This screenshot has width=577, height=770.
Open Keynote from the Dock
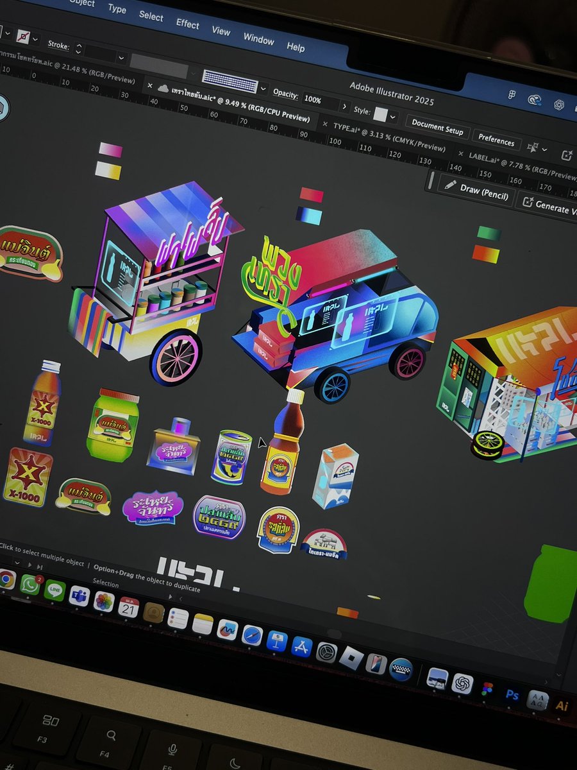click(276, 641)
